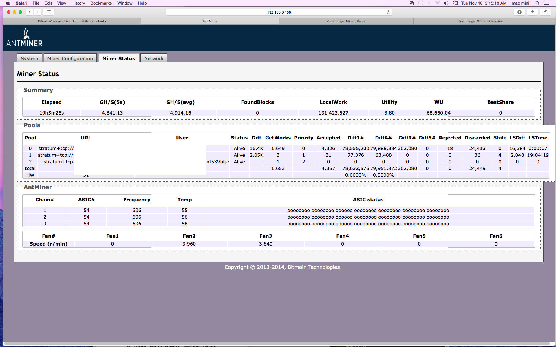Image resolution: width=556 pixels, height=347 pixels.
Task: Click the WU value 68,650.04
Action: pyautogui.click(x=439, y=113)
